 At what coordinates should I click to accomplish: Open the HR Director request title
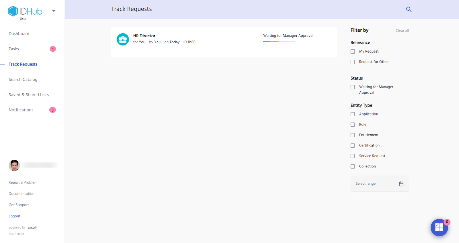(144, 36)
